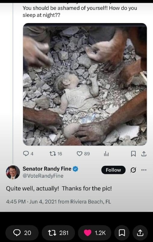
Task: Toggle the pink heart like showing 1.2K
Action: pos(95,233)
